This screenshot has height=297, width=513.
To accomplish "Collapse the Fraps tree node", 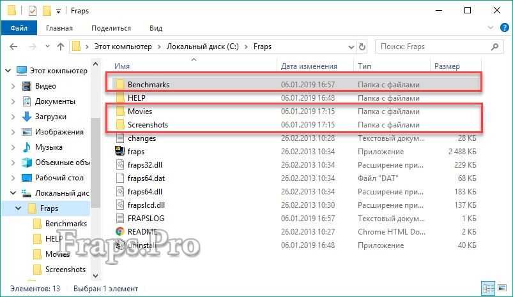I will [19, 208].
